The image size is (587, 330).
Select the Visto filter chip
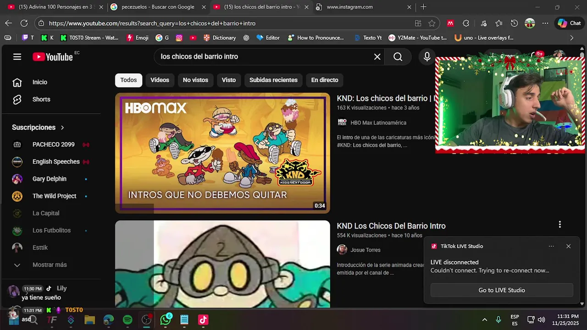point(229,80)
